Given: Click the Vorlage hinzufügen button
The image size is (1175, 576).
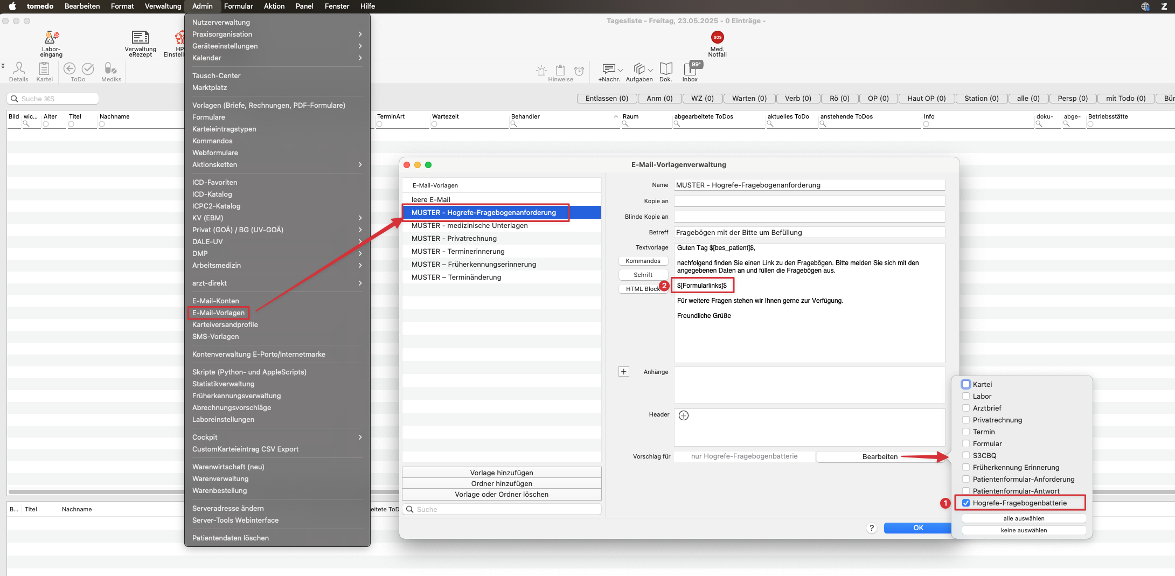Looking at the screenshot, I should pos(502,473).
